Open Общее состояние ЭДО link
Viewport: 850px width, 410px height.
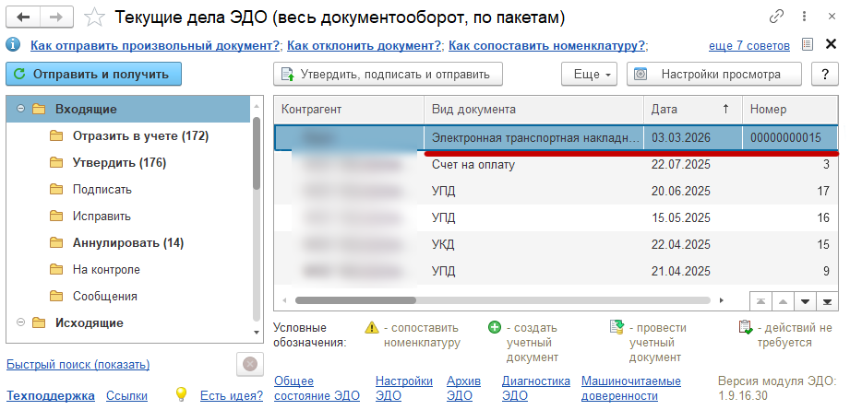click(x=317, y=389)
